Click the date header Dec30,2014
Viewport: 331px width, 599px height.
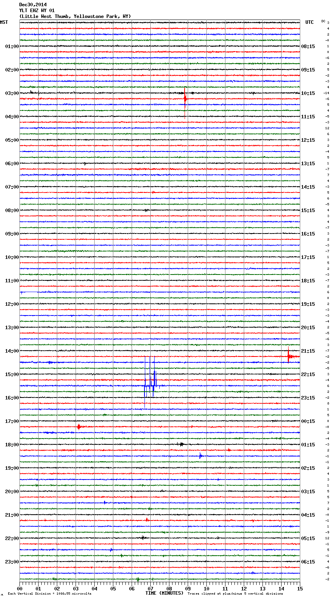33,5
